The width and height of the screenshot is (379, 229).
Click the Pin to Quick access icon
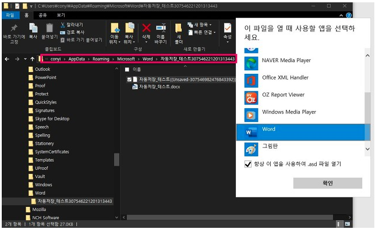(x=14, y=28)
